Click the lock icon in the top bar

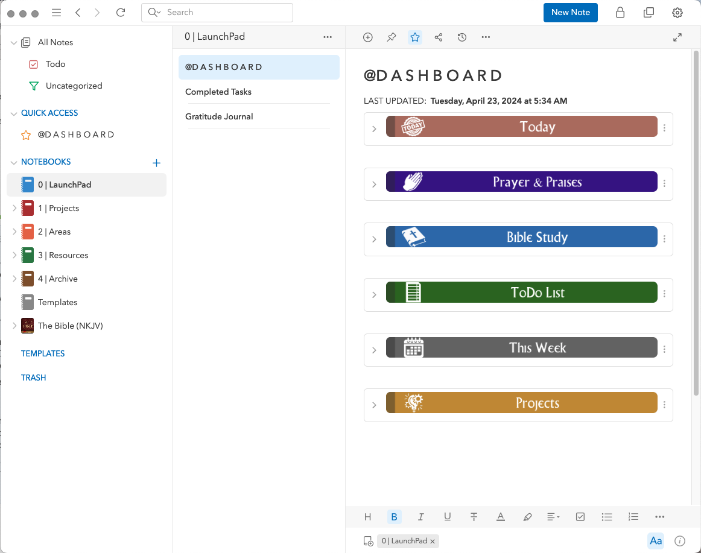point(620,13)
